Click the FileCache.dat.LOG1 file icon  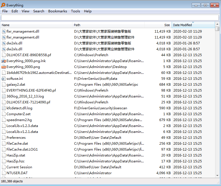4,149
